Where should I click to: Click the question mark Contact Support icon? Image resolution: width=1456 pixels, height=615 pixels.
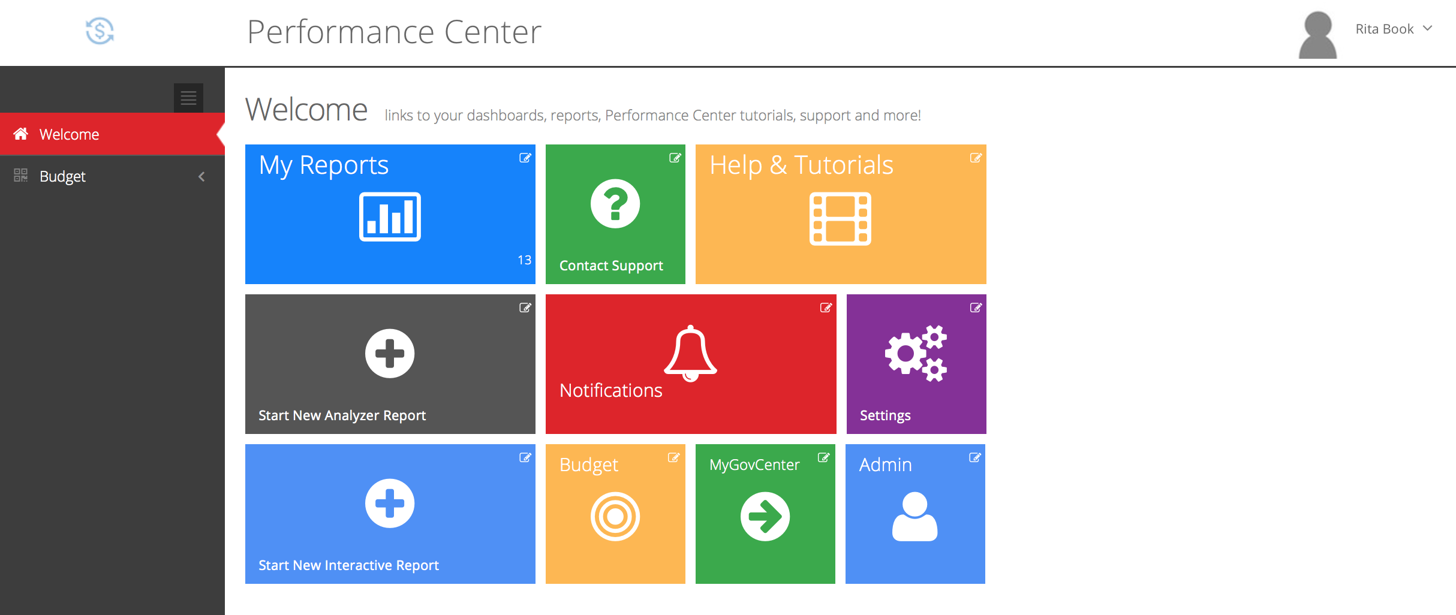(x=615, y=204)
